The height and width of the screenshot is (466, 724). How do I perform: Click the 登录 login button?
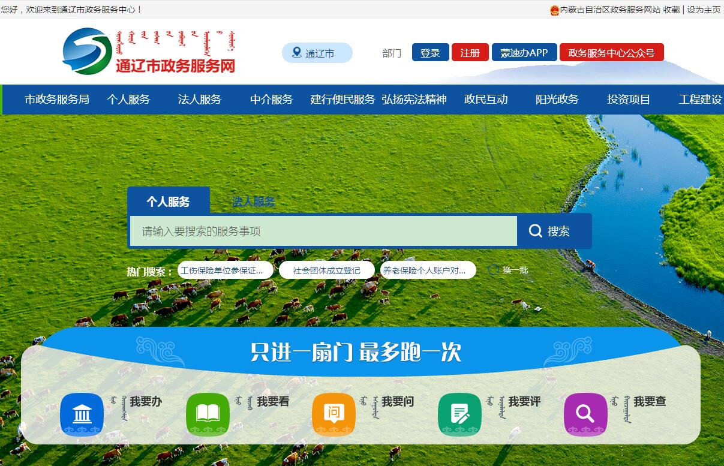tap(430, 53)
